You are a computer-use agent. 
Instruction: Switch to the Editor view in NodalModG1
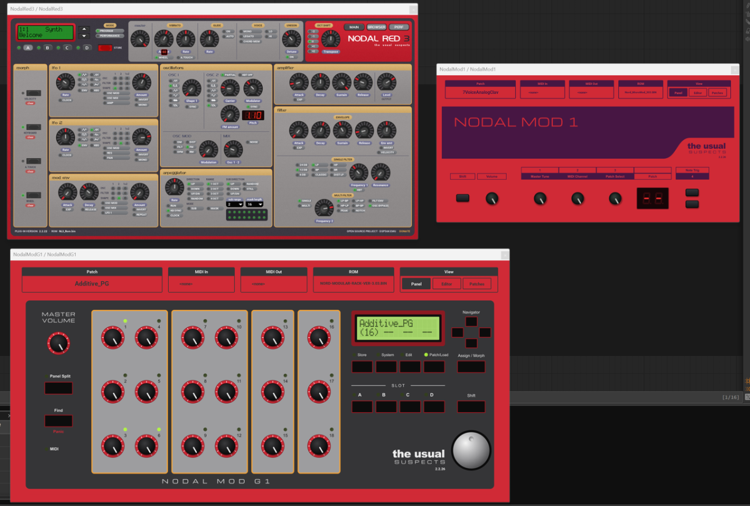(447, 284)
